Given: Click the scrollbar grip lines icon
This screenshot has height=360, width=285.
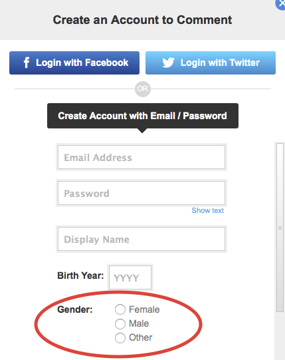Looking at the screenshot, I should tap(280, 228).
